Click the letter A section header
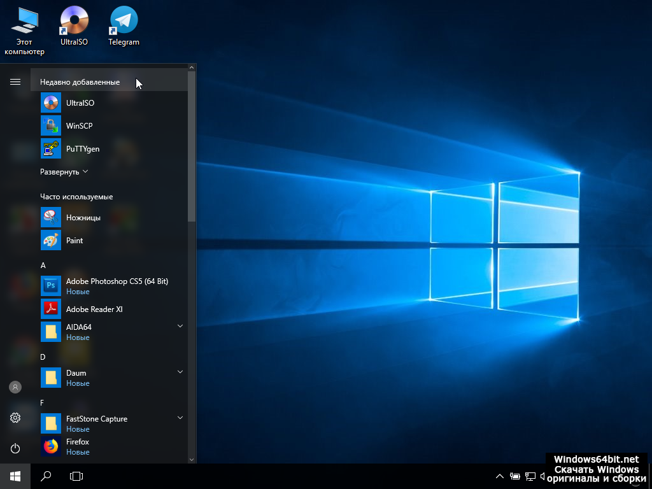This screenshot has width=652, height=489. [x=43, y=266]
